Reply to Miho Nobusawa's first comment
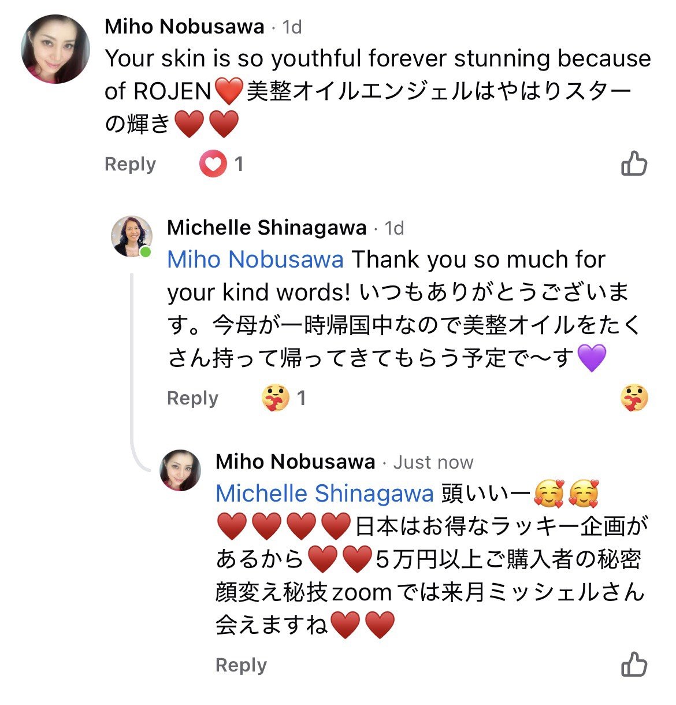 (130, 165)
